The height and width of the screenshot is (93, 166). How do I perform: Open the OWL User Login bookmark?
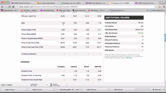point(63,10)
